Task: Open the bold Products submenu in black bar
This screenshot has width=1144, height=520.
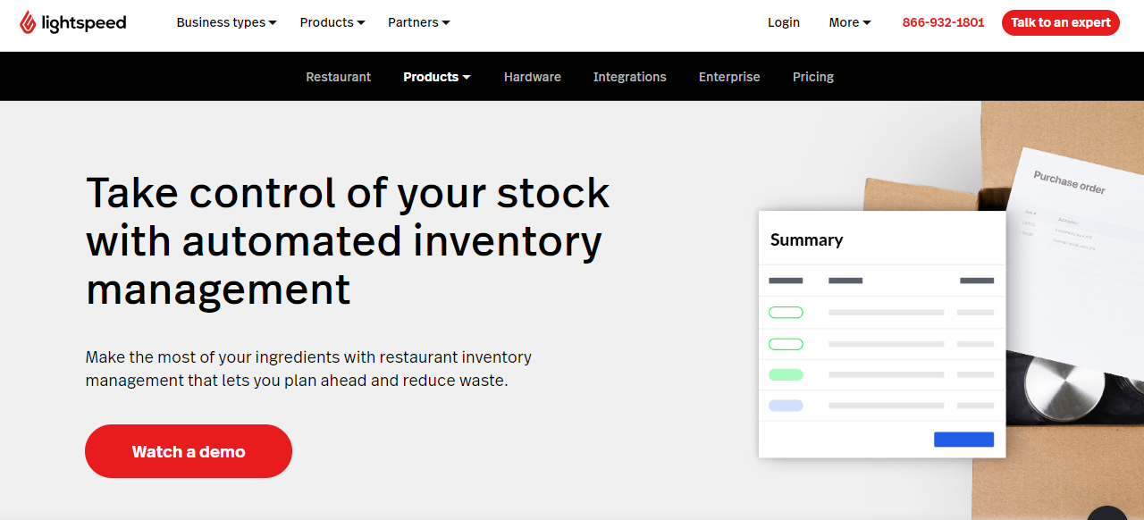Action: (x=437, y=77)
